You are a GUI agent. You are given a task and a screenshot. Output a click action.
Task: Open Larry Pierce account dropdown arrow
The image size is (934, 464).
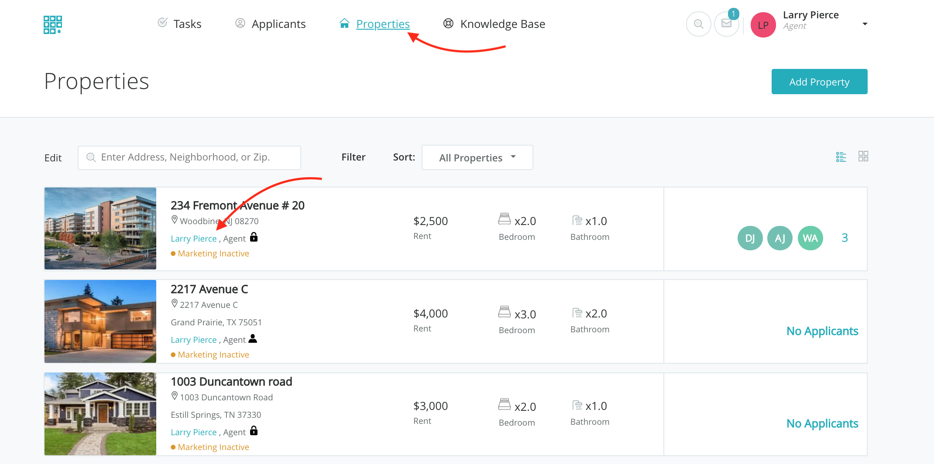tap(865, 24)
